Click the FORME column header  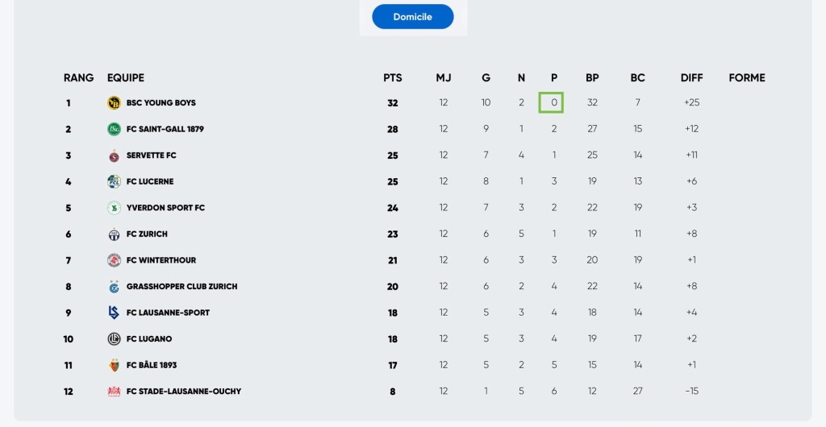747,78
